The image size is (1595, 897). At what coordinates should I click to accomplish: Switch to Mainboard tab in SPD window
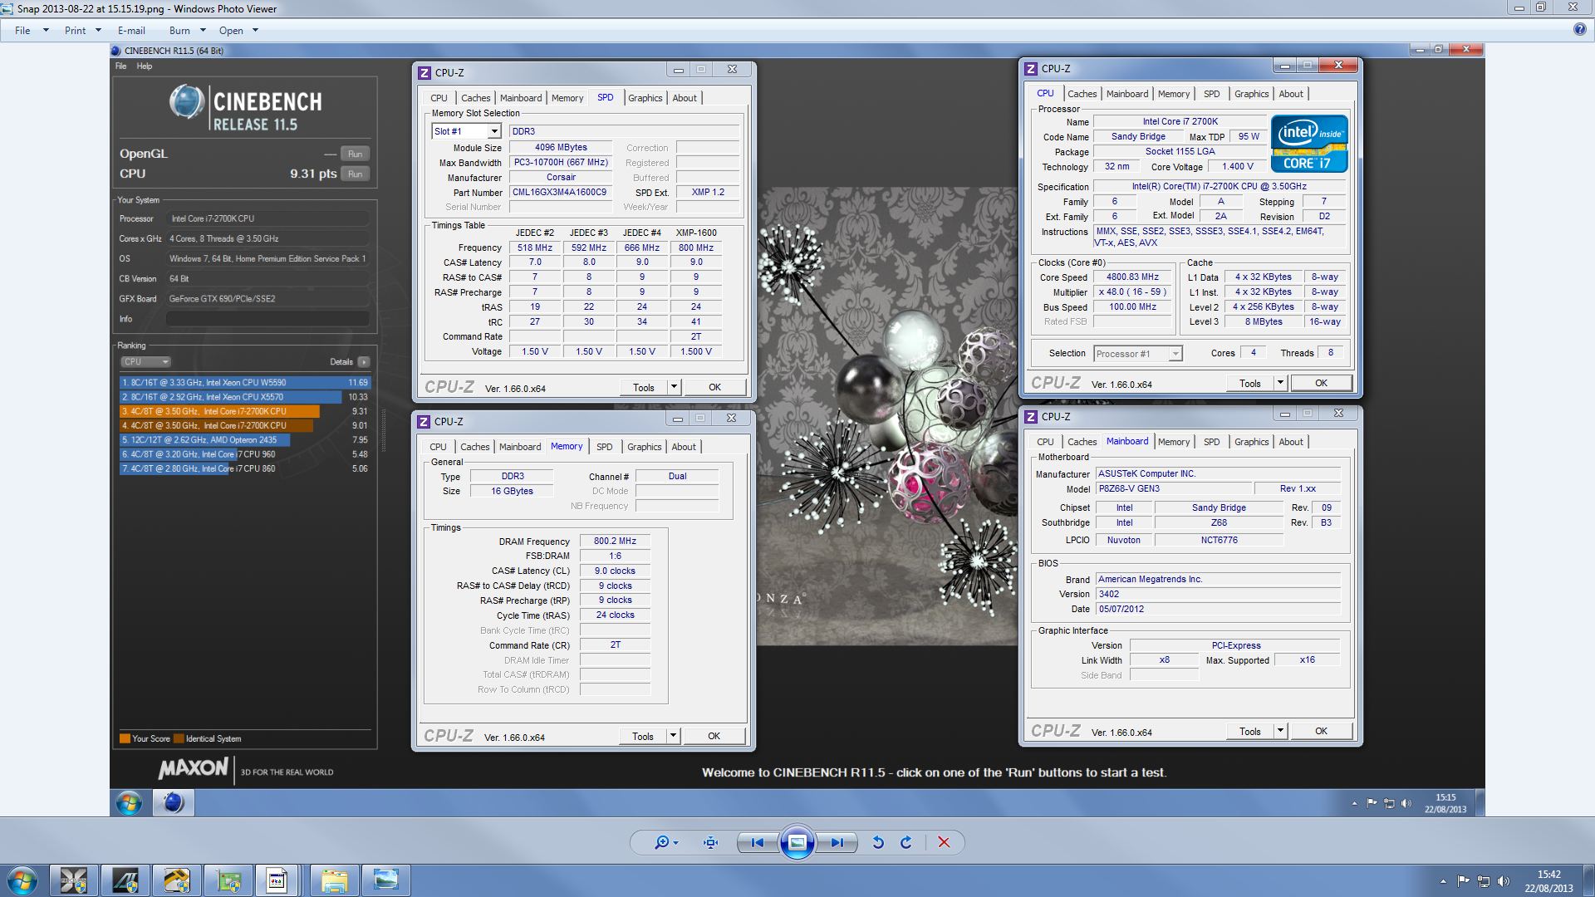(x=521, y=98)
